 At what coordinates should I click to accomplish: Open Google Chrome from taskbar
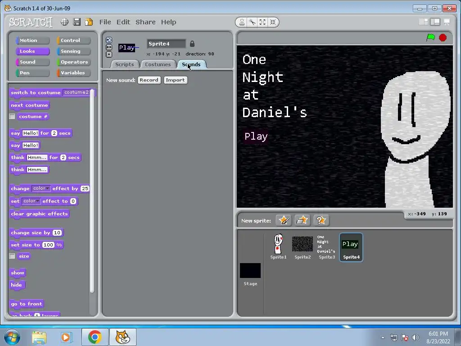(95, 337)
